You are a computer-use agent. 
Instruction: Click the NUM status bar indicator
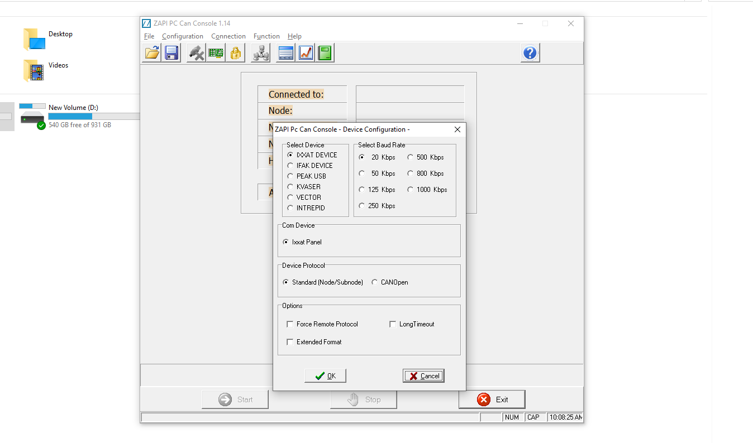[x=512, y=417]
